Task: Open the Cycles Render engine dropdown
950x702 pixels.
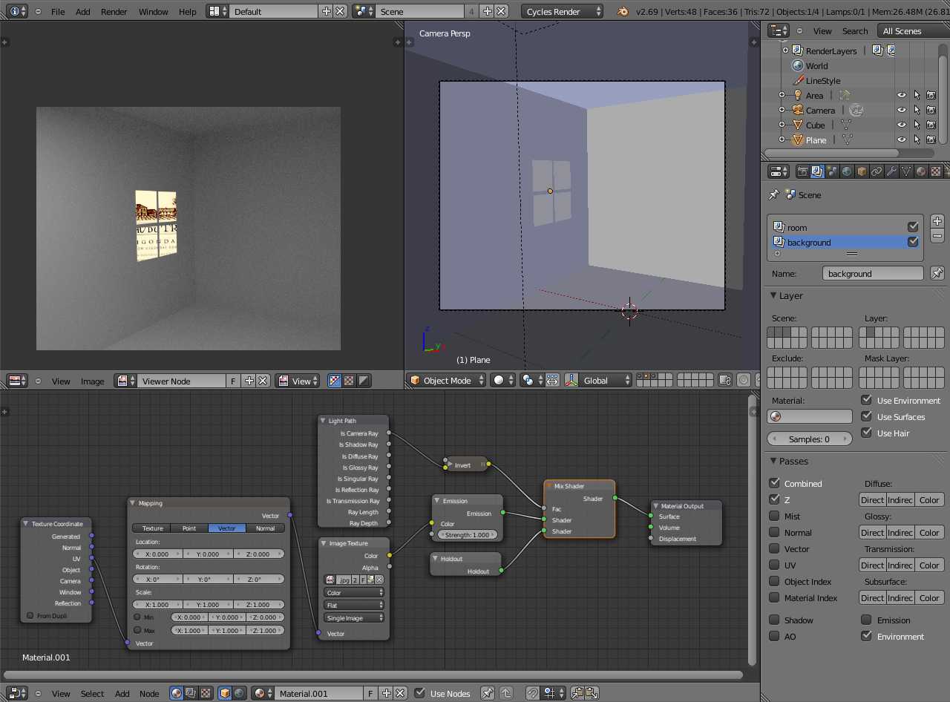Action: point(563,12)
